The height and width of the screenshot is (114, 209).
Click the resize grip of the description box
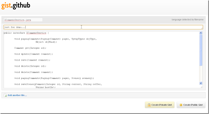[201, 28]
